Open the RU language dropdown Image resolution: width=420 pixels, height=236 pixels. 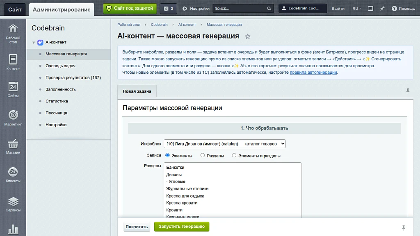coord(356,9)
